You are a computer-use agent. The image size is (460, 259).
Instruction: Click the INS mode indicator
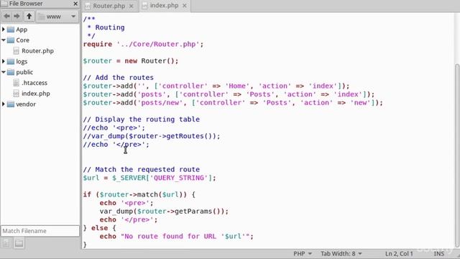(438, 254)
